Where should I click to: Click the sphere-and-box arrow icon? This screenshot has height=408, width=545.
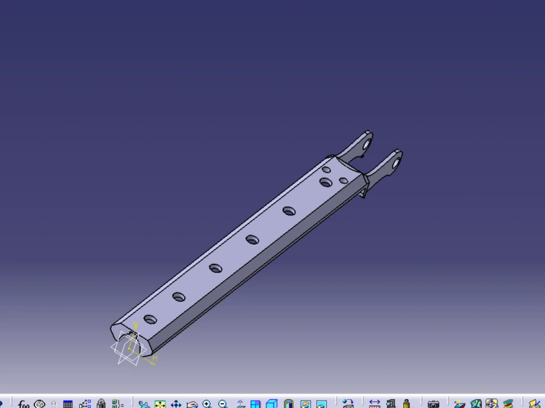pos(348,404)
